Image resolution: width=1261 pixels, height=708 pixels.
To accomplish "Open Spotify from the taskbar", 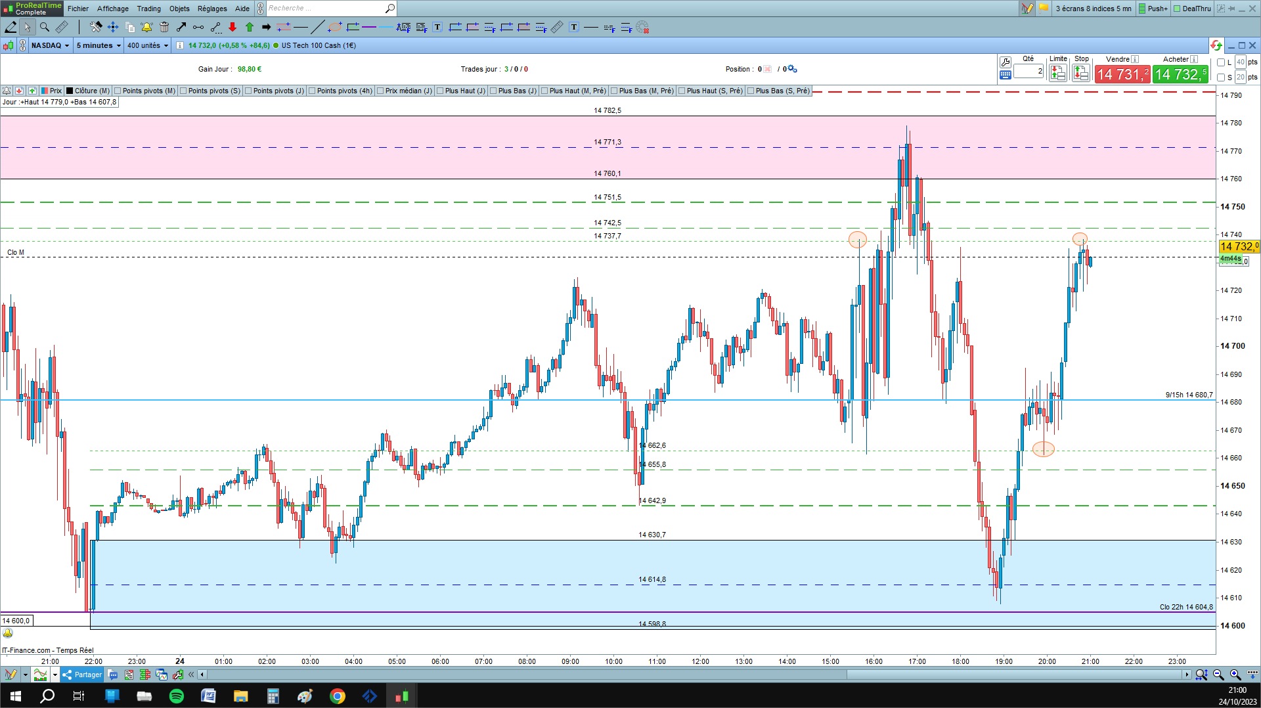I will click(177, 696).
